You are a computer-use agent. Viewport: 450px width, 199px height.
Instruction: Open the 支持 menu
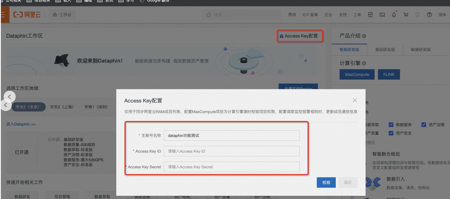coord(343,15)
